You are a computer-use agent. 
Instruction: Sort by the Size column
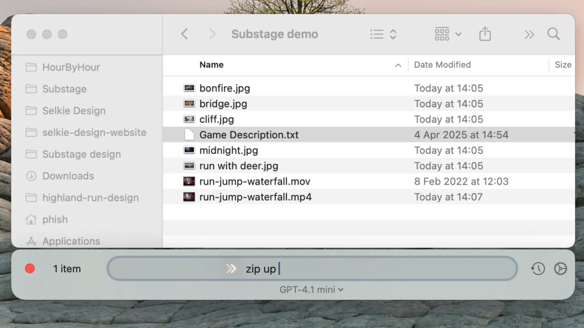tap(563, 65)
